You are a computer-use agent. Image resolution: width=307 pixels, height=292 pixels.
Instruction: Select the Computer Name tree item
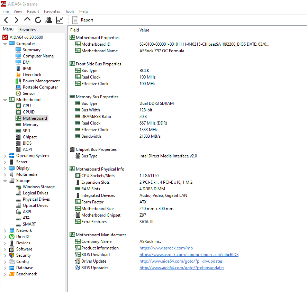(35, 56)
